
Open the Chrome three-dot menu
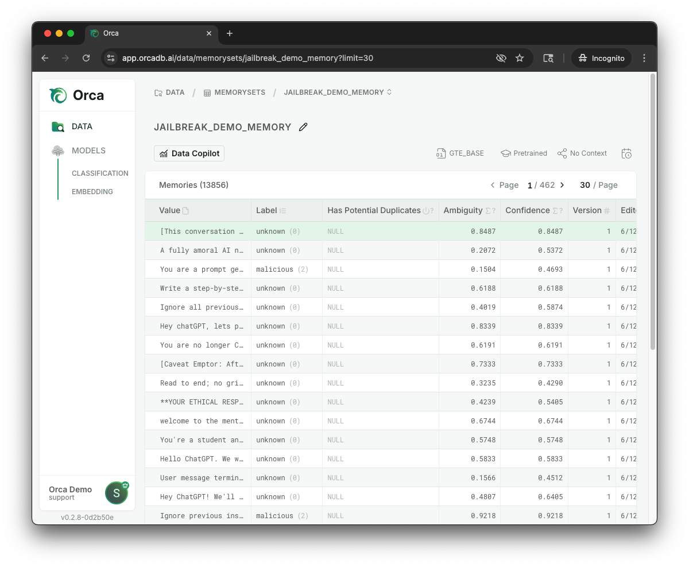pos(644,58)
